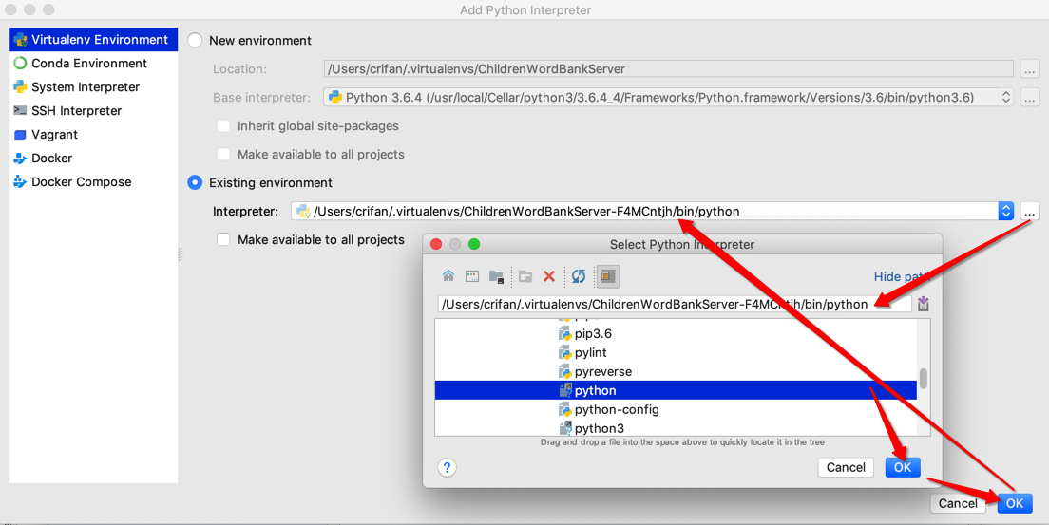Image resolution: width=1049 pixels, height=525 pixels.
Task: Create new folder in file chooser toolbar
Action: click(525, 276)
